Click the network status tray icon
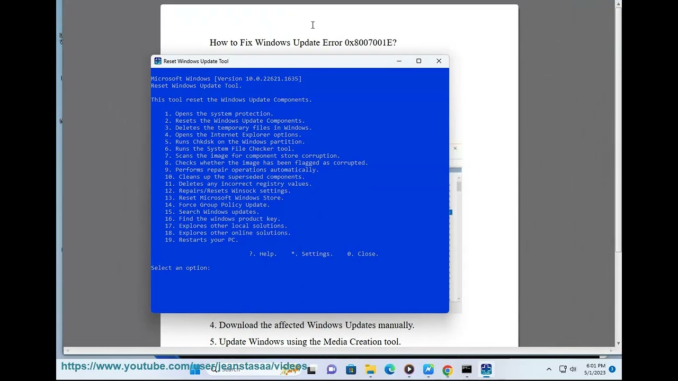 click(563, 369)
